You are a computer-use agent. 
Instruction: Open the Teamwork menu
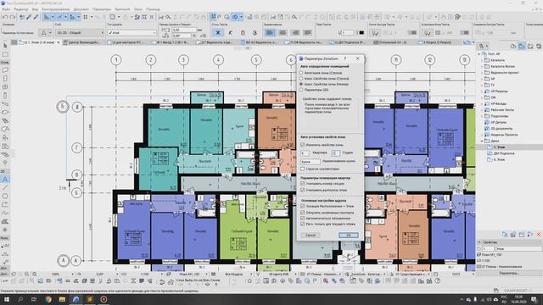(x=122, y=9)
